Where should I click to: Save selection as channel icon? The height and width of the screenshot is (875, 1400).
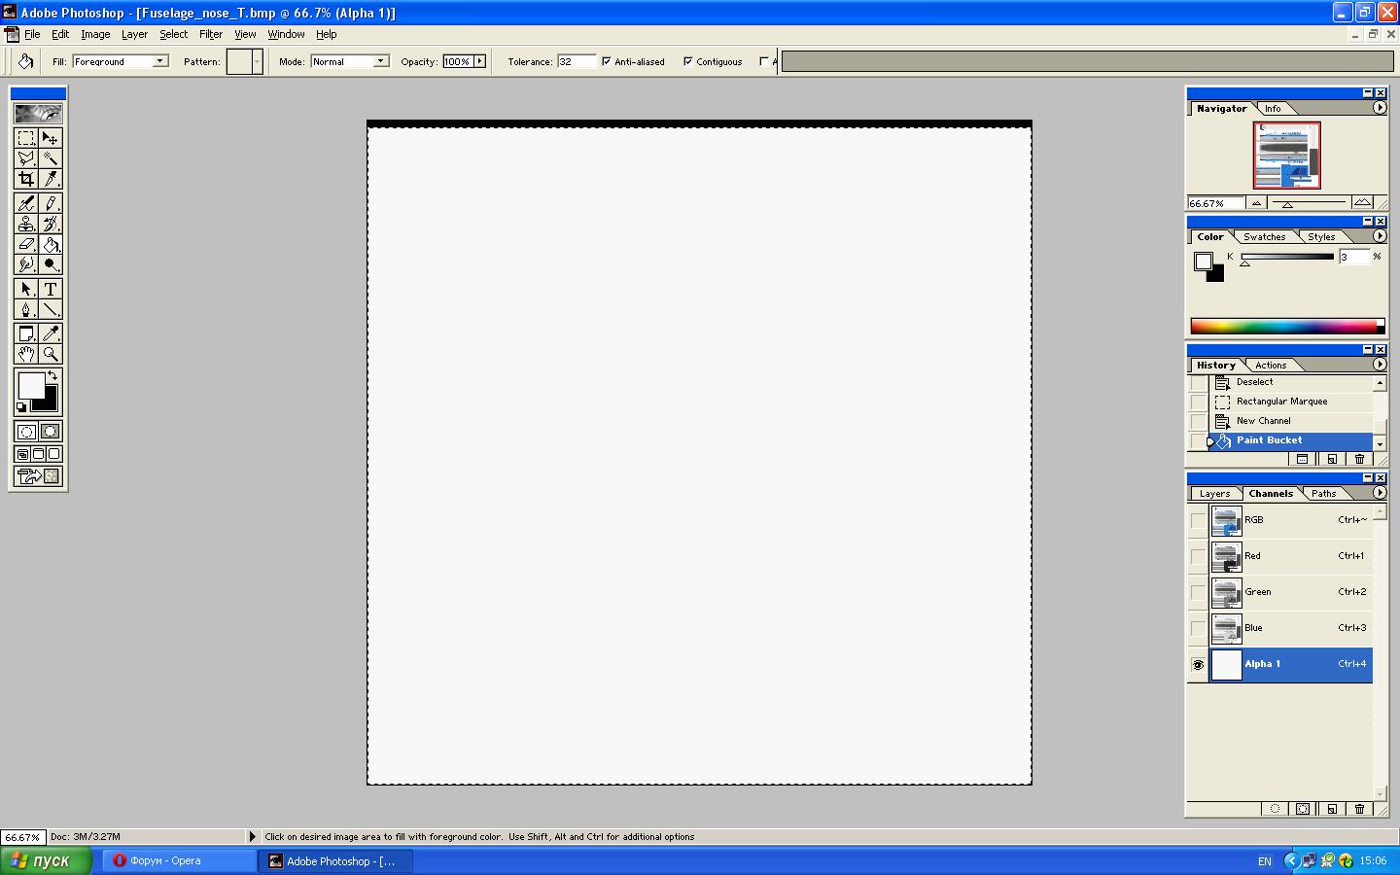[1303, 809]
